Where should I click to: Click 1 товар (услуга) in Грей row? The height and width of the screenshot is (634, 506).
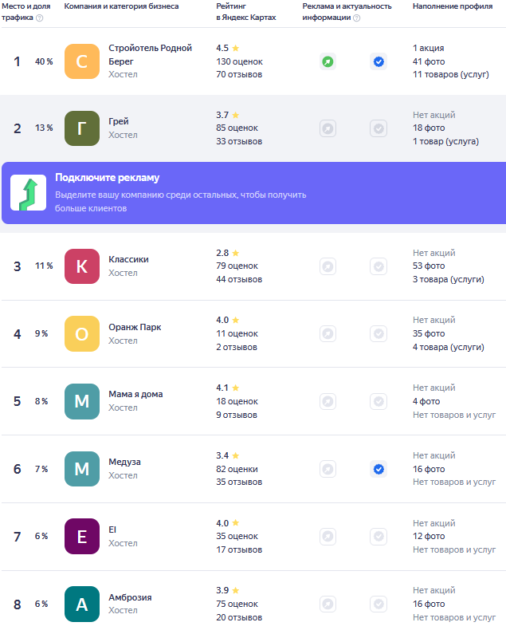click(445, 141)
